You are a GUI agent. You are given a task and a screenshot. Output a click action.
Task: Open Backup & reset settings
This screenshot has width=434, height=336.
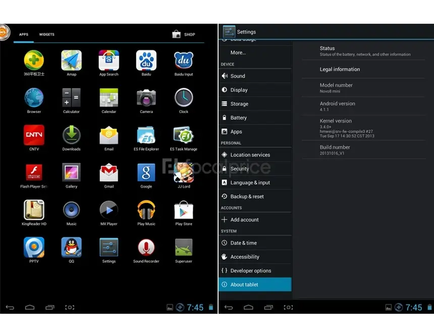[255, 196]
